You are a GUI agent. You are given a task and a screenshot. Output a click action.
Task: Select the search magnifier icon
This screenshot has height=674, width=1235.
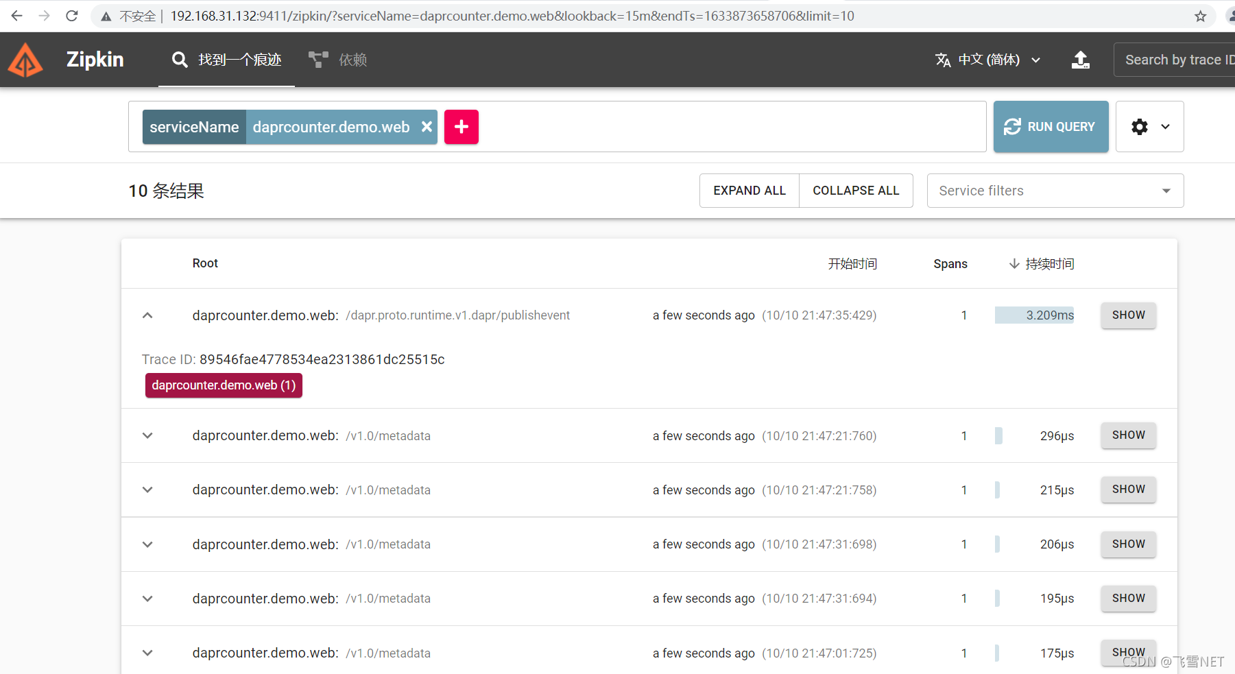[x=180, y=60]
